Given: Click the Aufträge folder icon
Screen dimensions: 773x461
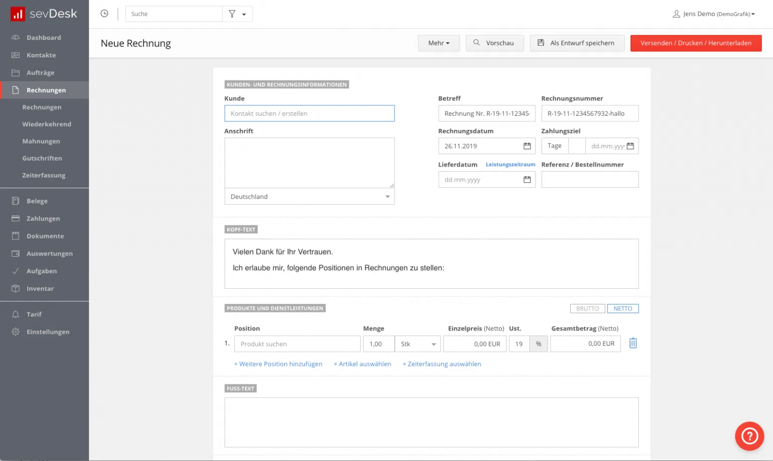Looking at the screenshot, I should 16,72.
